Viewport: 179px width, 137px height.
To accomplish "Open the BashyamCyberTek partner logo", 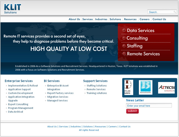I will point(145,87).
